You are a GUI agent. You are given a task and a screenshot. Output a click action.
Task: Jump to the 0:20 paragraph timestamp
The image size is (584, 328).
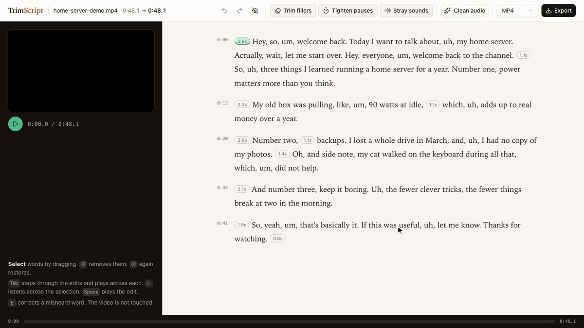[222, 139]
